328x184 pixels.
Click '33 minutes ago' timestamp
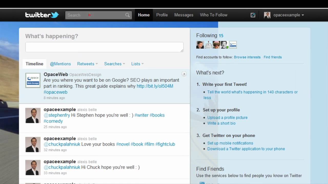(x=55, y=173)
